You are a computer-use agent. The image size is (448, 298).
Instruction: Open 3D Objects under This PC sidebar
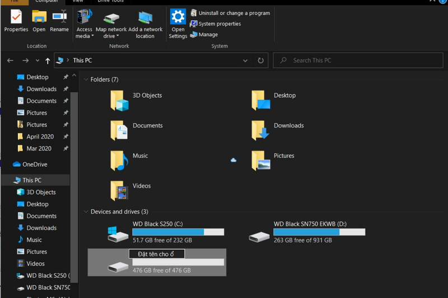tap(41, 192)
